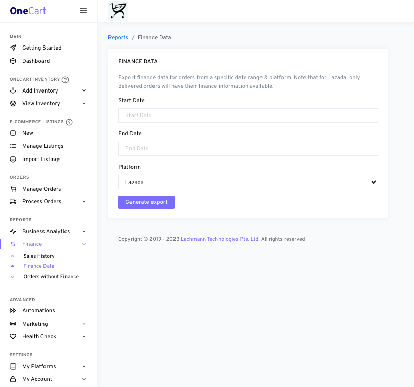Go to Orders without Finance

[x=51, y=277]
